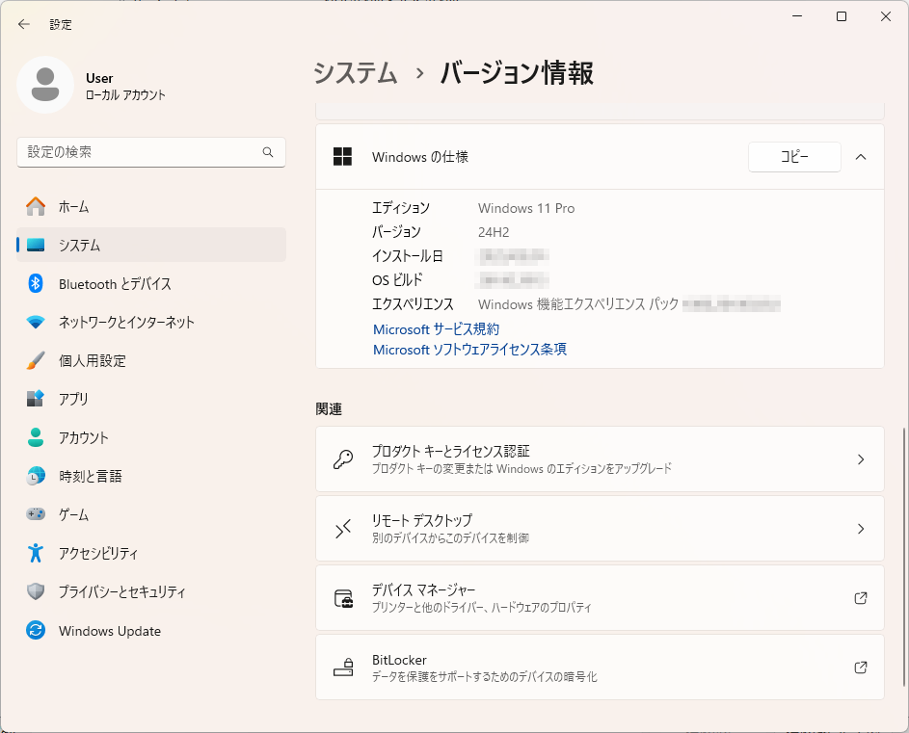909x733 pixels.
Task: Open アクセシビリティ settings
Action: tap(151, 554)
